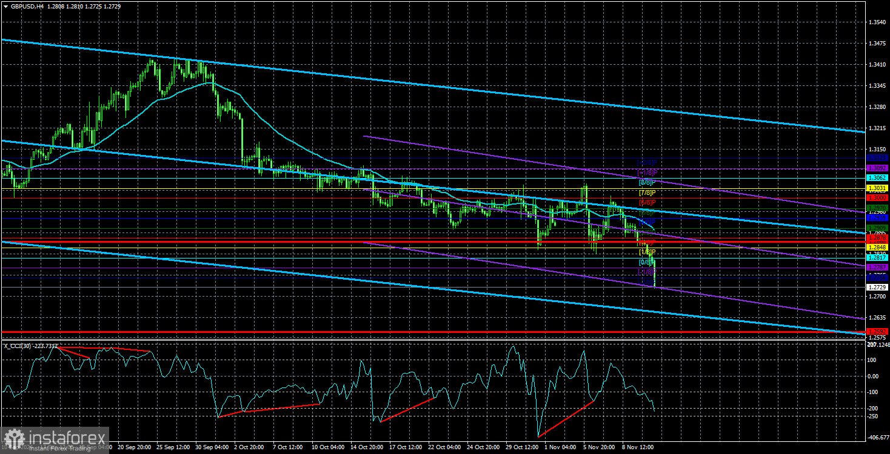890x454 pixels.
Task: Click the 25 Sep 12:00 time label
Action: [x=174, y=448]
